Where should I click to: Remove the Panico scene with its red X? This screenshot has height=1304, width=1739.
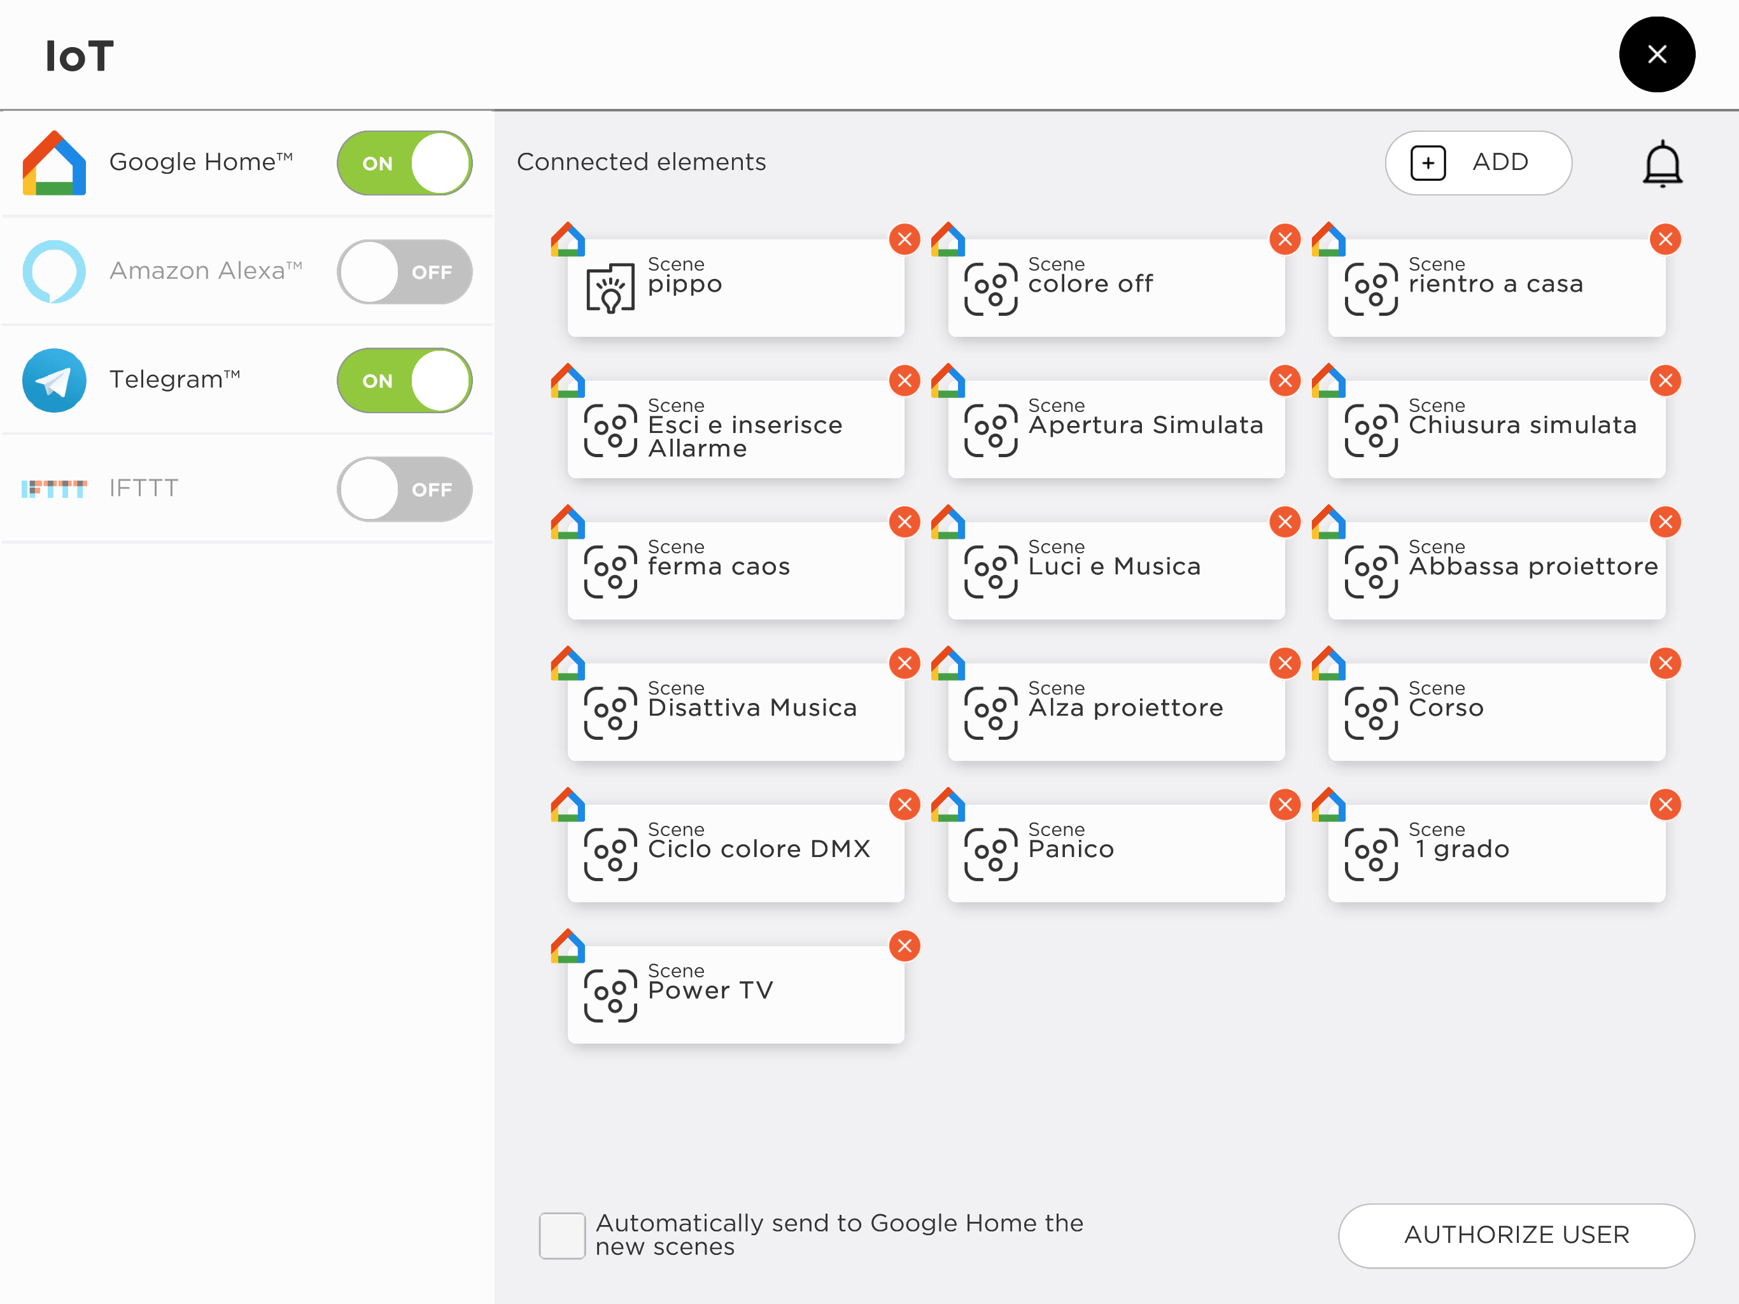pyautogui.click(x=1285, y=805)
